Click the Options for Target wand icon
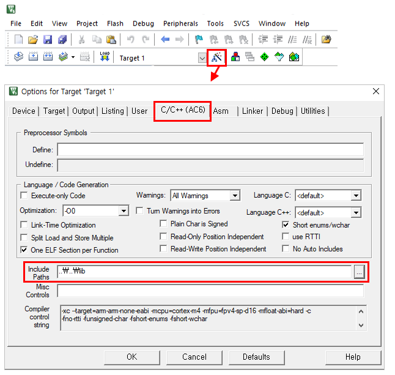Viewport: 395px width, 375px height. click(217, 58)
